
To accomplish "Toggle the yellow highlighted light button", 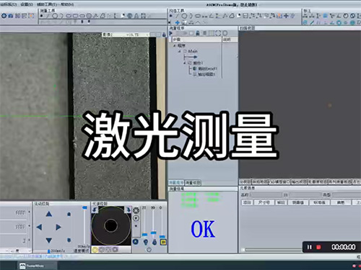I will click(163, 242).
